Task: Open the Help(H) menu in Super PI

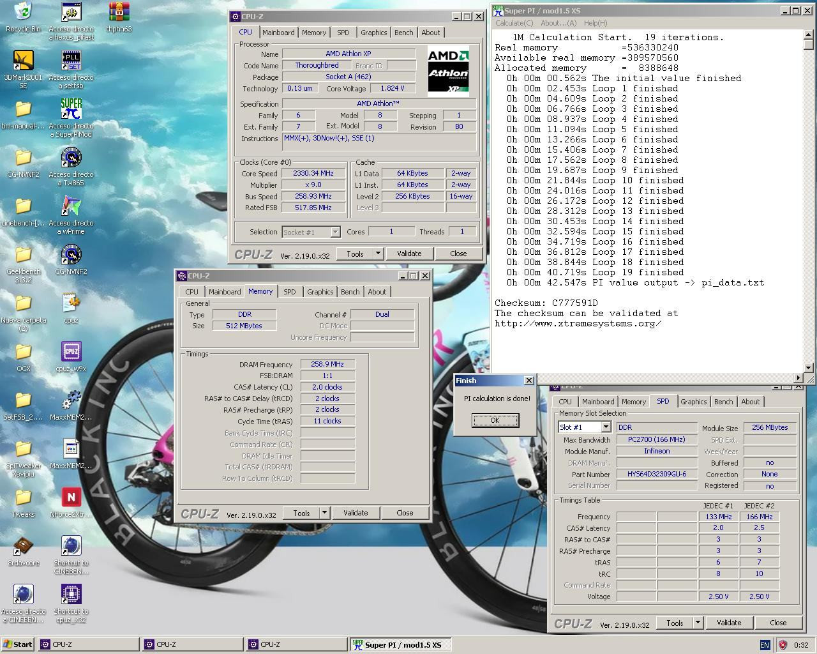Action: pyautogui.click(x=596, y=23)
